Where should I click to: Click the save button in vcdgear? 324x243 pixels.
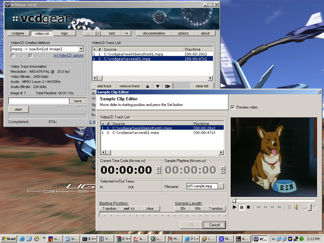coord(78,101)
